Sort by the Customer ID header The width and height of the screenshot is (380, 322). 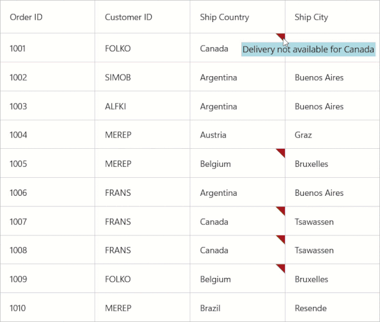(128, 17)
